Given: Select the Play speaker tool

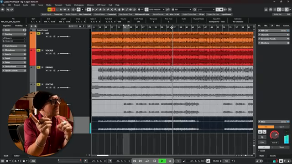Looking at the screenshot, I should (130, 10).
